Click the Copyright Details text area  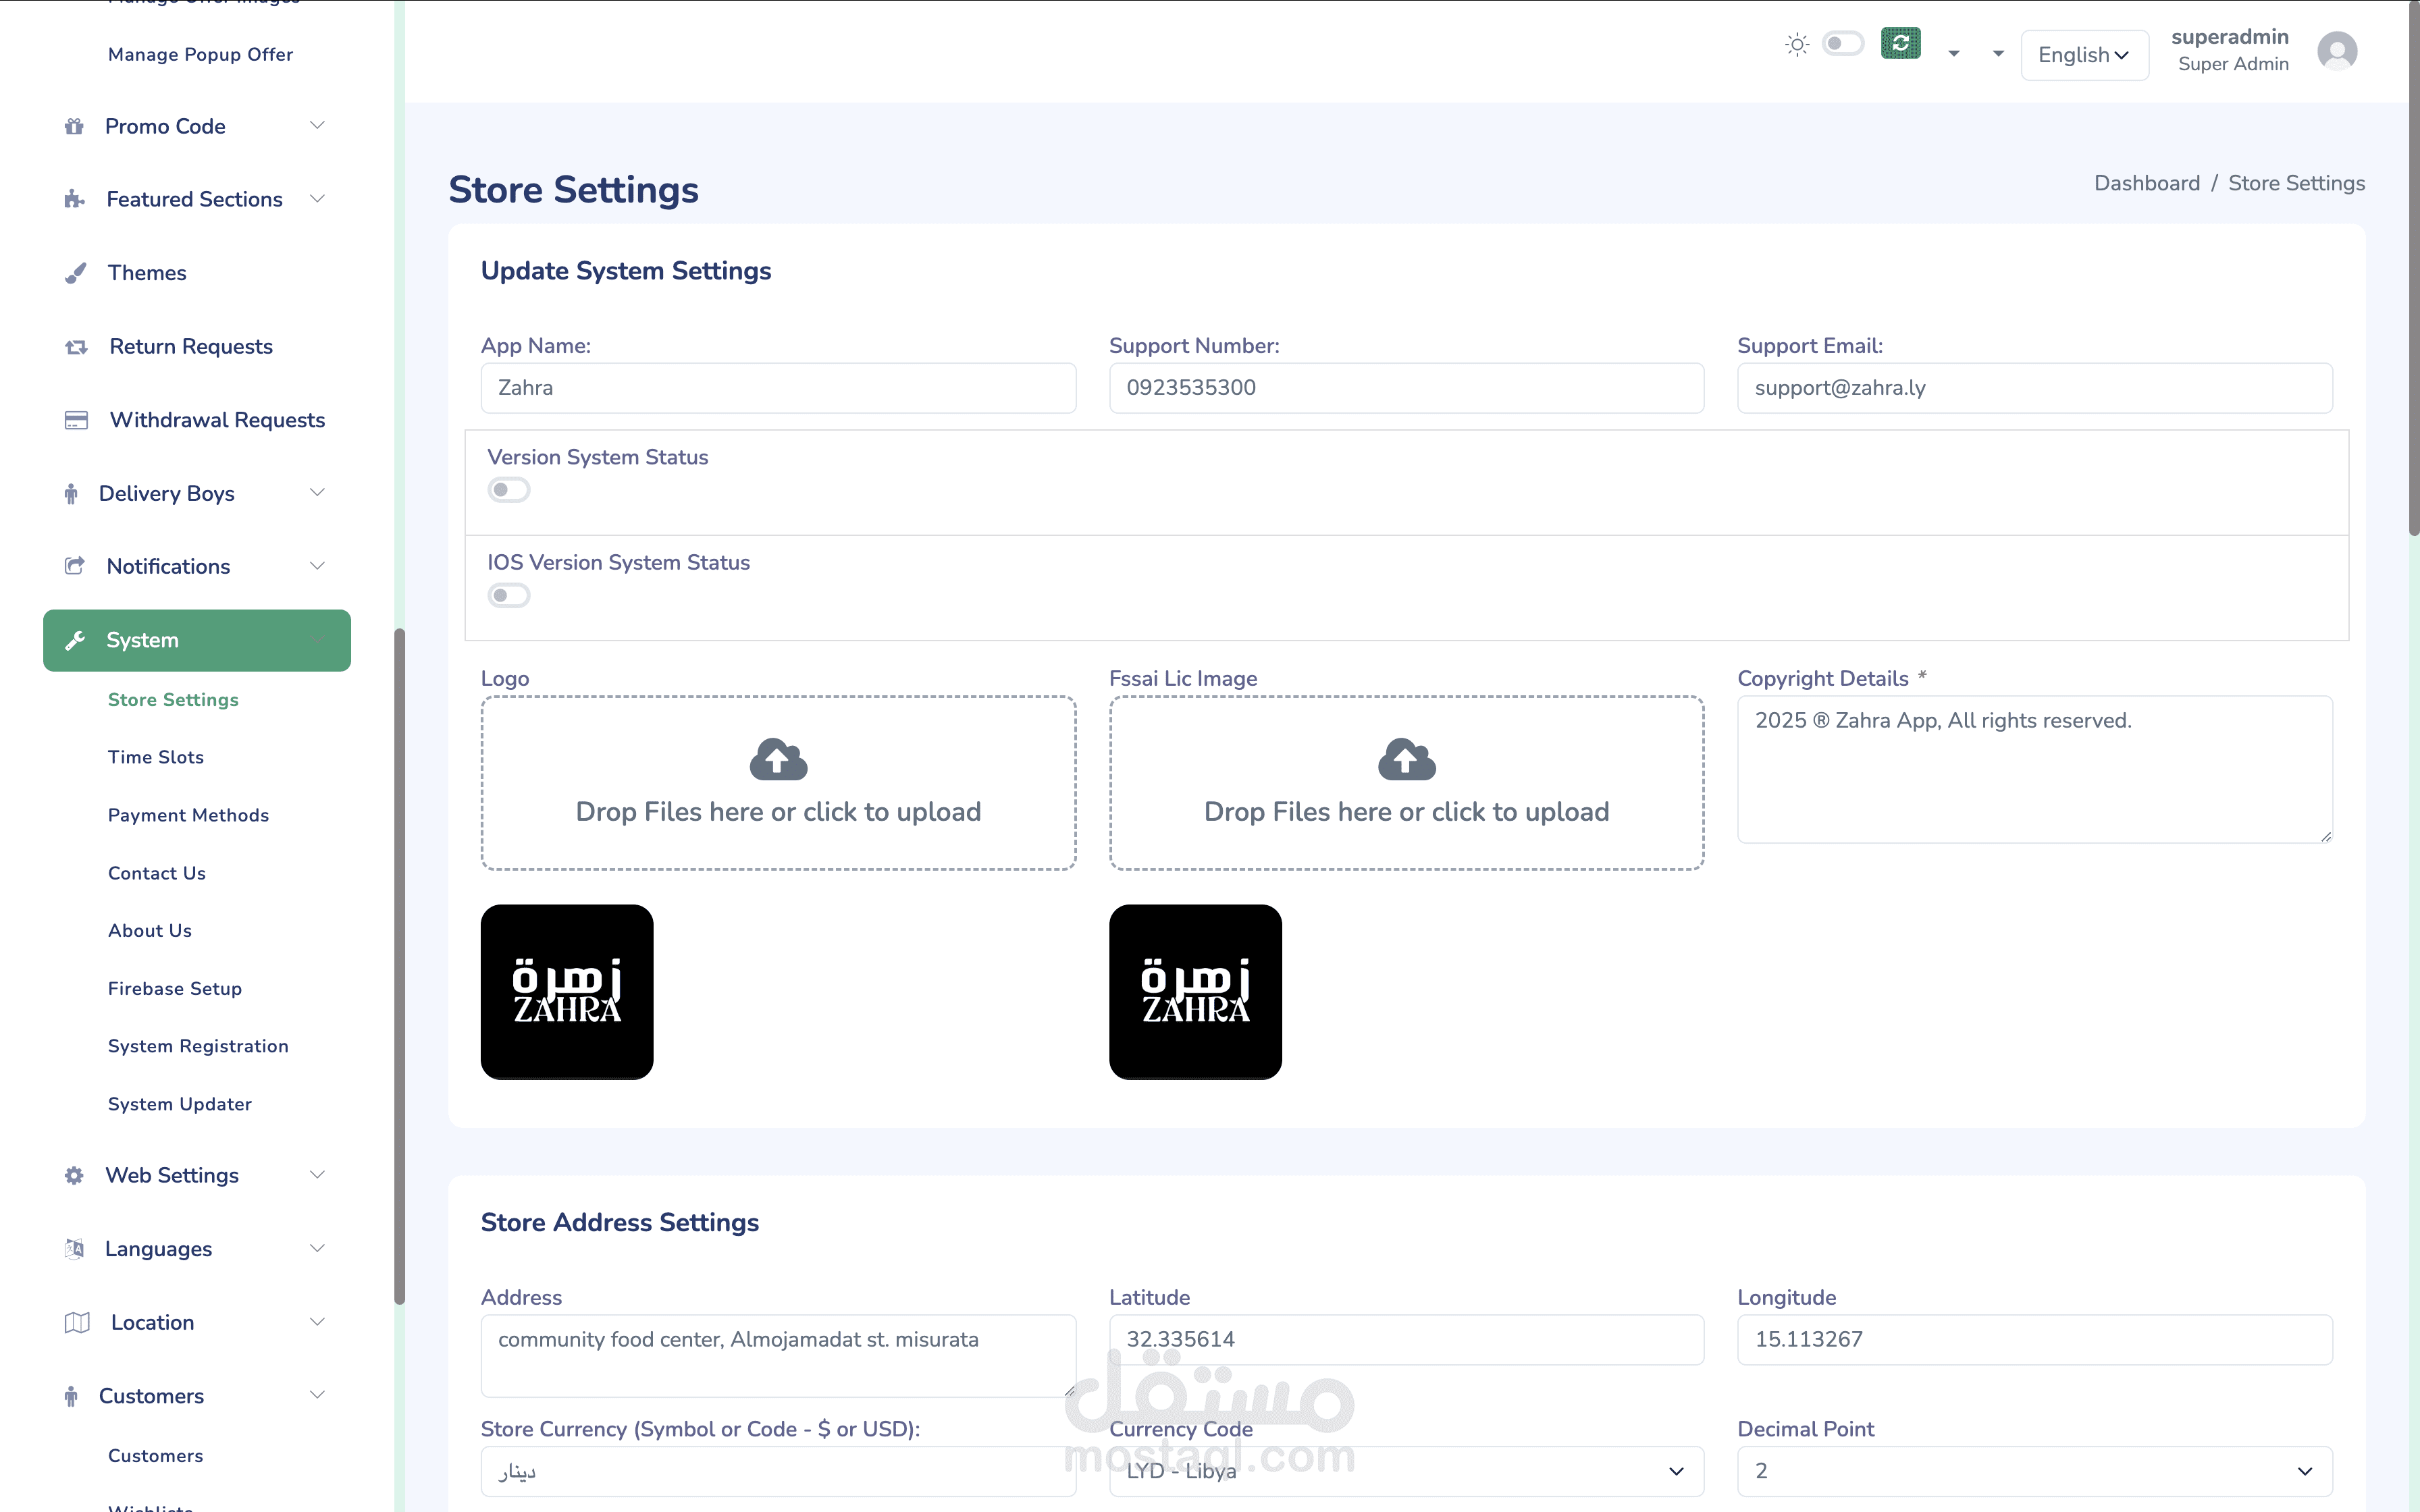[2034, 769]
